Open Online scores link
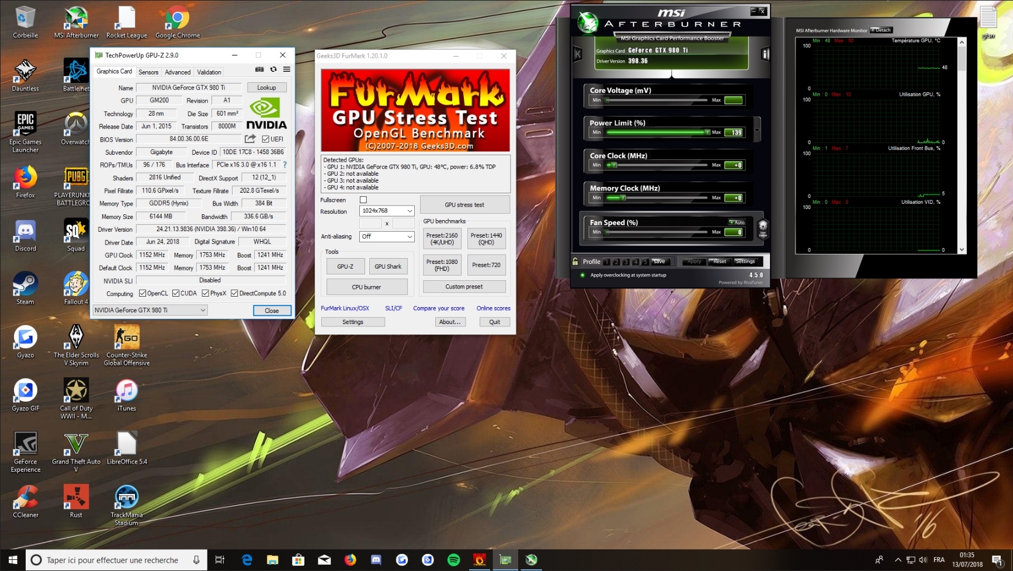Viewport: 1013px width, 571px height. pos(493,308)
